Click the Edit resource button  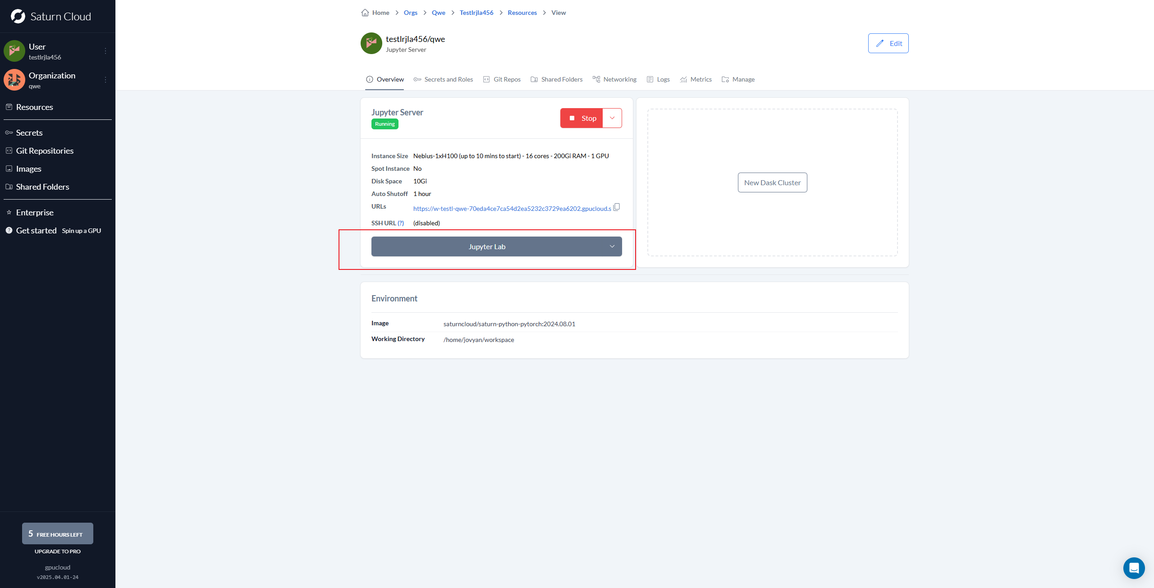[x=888, y=43]
